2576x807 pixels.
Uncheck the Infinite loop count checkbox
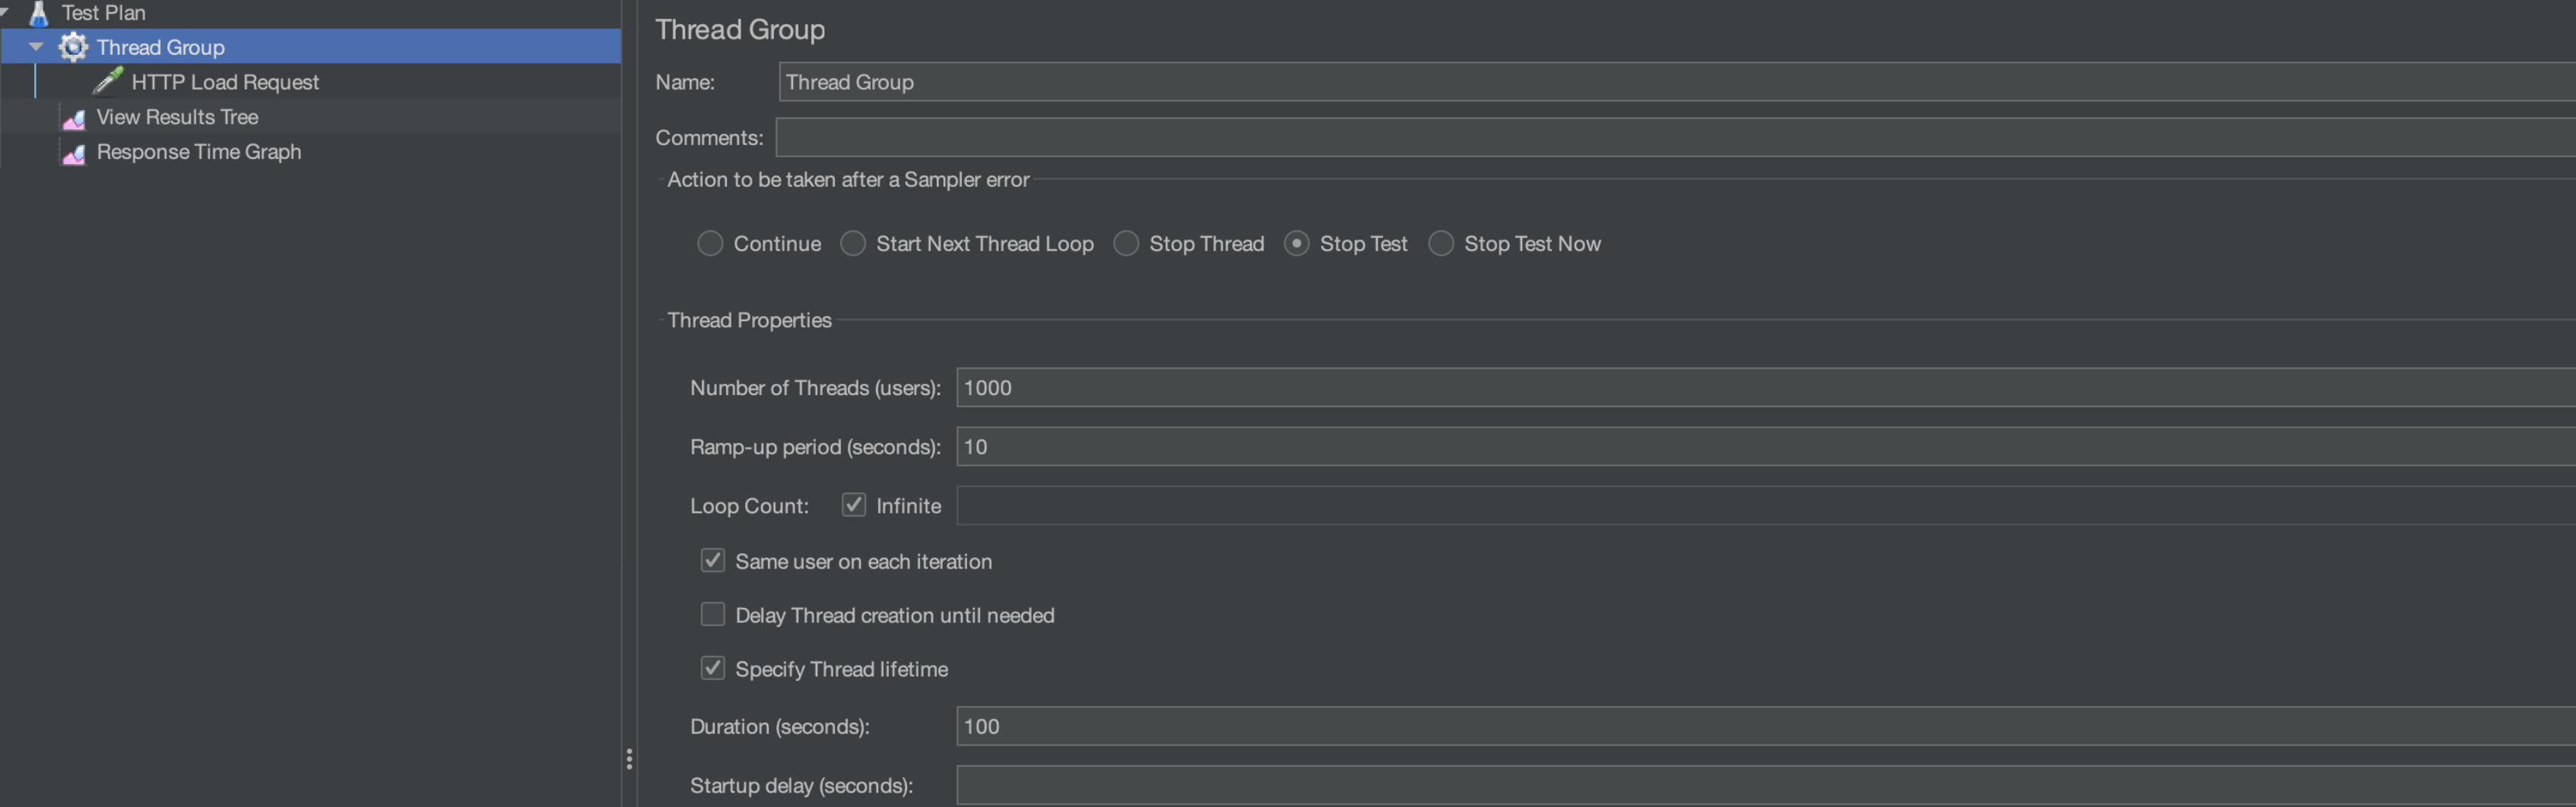point(853,505)
